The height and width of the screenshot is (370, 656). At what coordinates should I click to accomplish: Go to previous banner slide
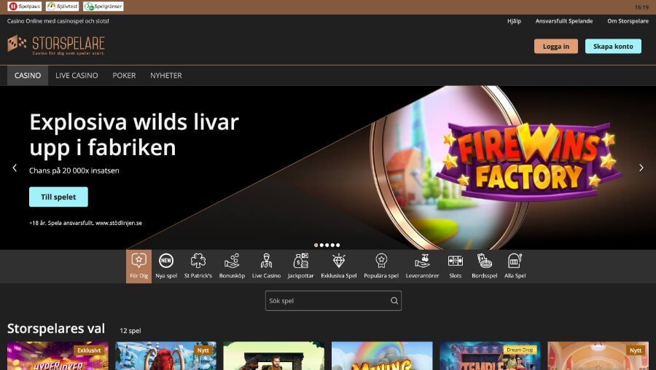[15, 168]
